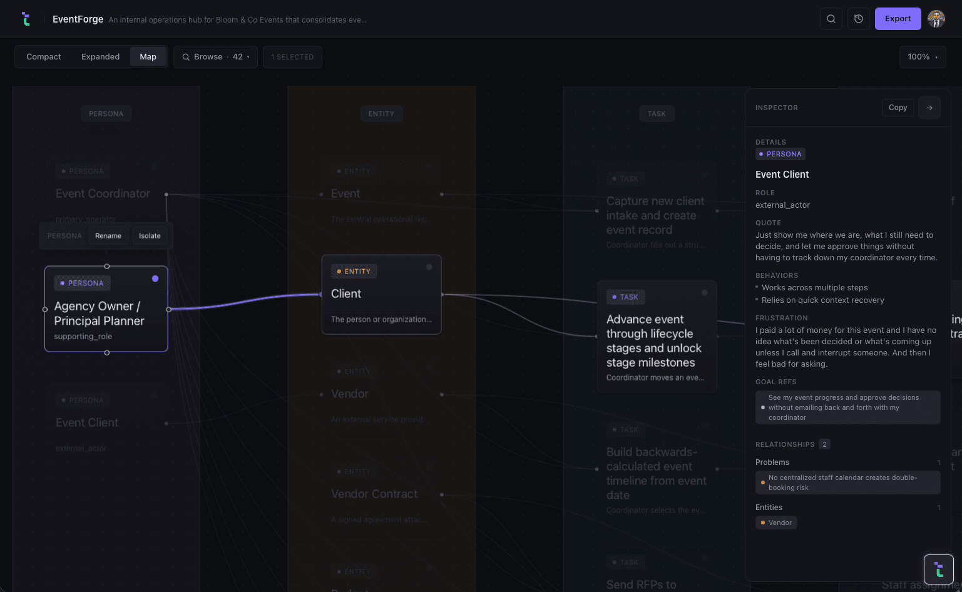962x592 pixels.
Task: Click the ENTITY tag on Client card
Action: coord(354,272)
